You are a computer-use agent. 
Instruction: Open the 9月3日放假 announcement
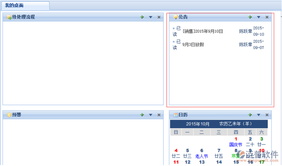tap(193, 45)
